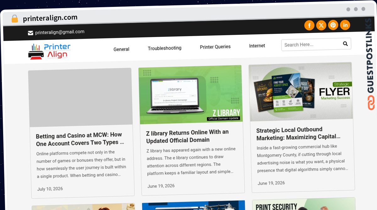Open the Printer Queries menu item

[215, 47]
